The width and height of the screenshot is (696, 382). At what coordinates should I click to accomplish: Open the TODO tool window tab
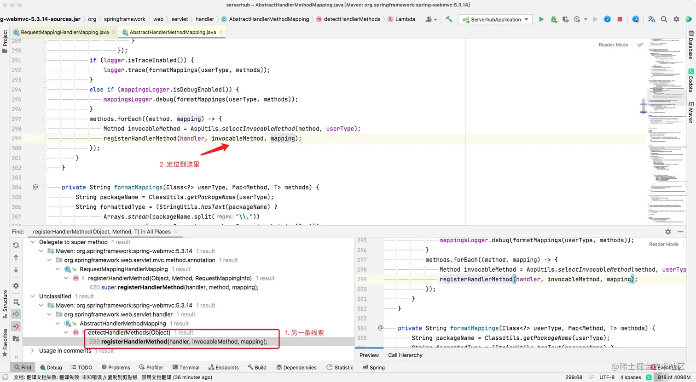pyautogui.click(x=81, y=367)
